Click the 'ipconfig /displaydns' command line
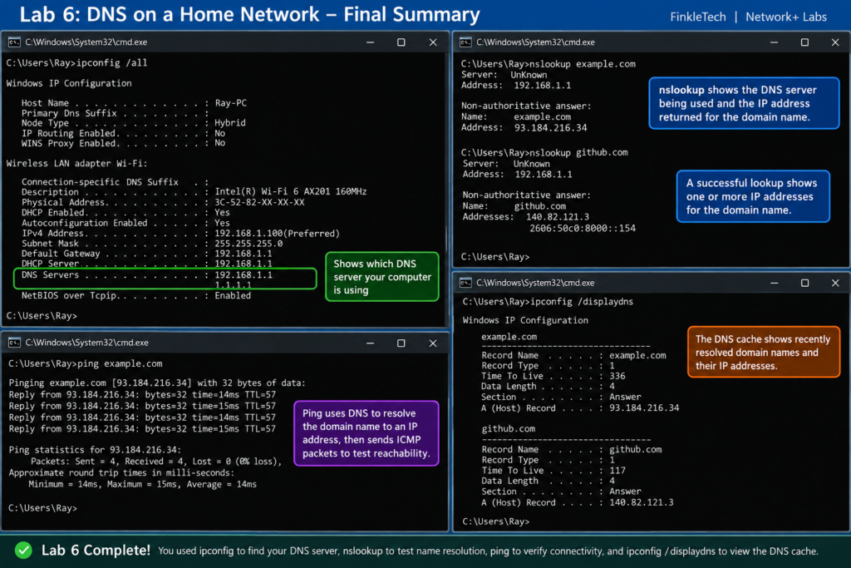The image size is (851, 568). 548,302
